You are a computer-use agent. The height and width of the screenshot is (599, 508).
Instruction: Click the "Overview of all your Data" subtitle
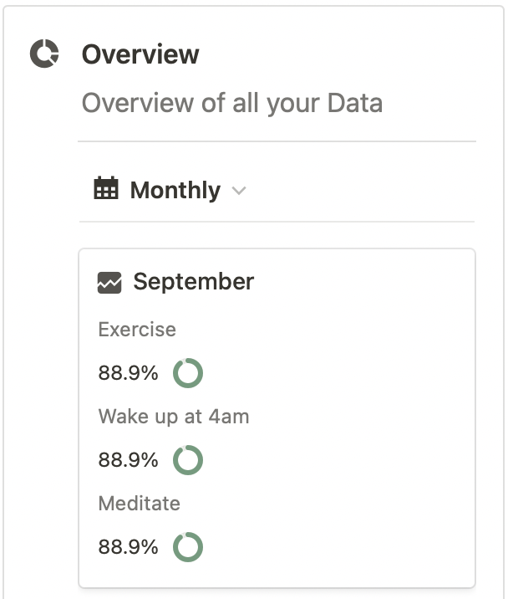[x=231, y=104]
